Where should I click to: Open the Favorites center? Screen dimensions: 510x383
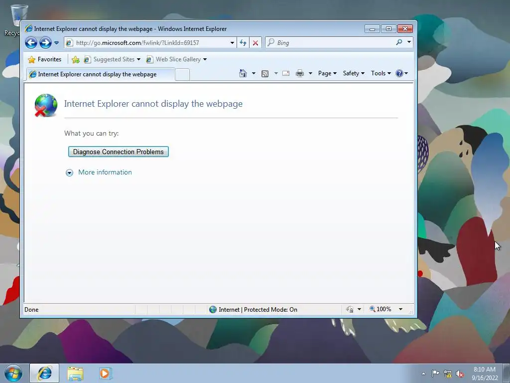point(45,59)
